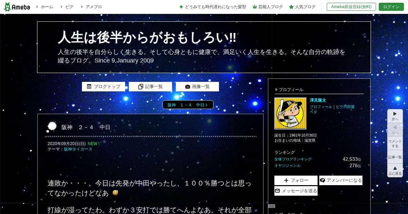Open the 芸能人ブログ crown link

click(x=268, y=7)
